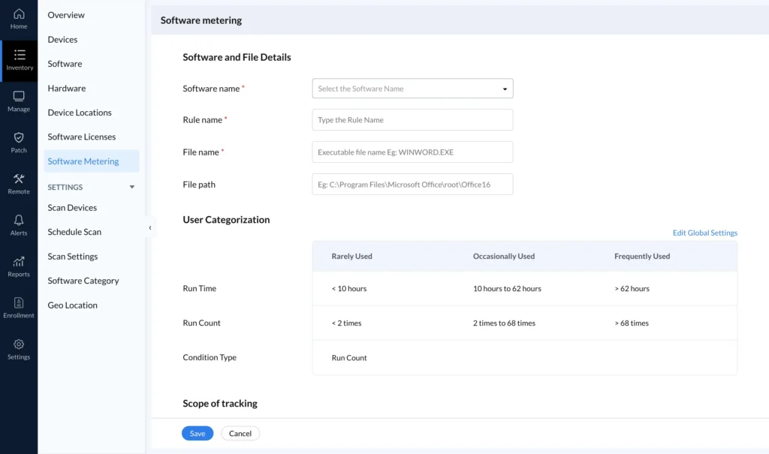Open Scan Settings

pyautogui.click(x=73, y=257)
